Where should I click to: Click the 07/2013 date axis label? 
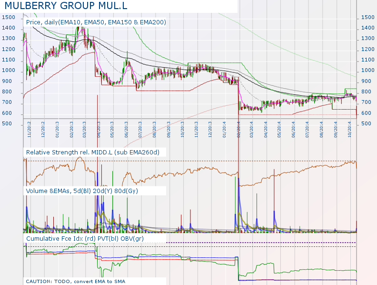point(140,130)
